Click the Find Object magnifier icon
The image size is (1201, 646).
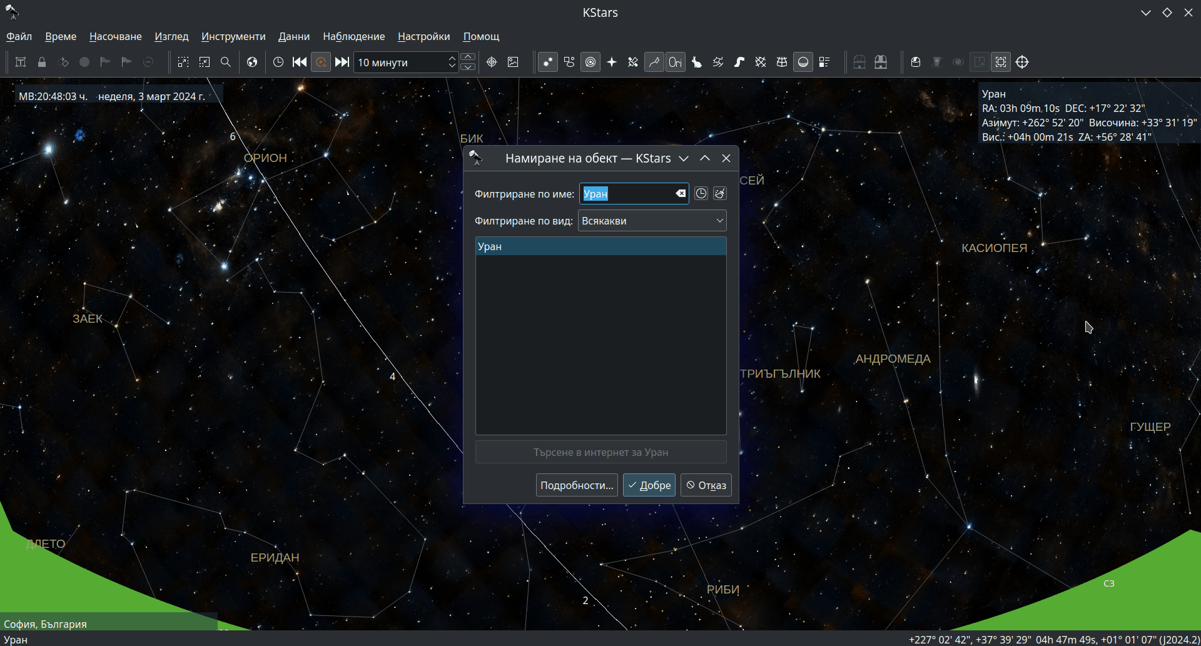point(226,62)
